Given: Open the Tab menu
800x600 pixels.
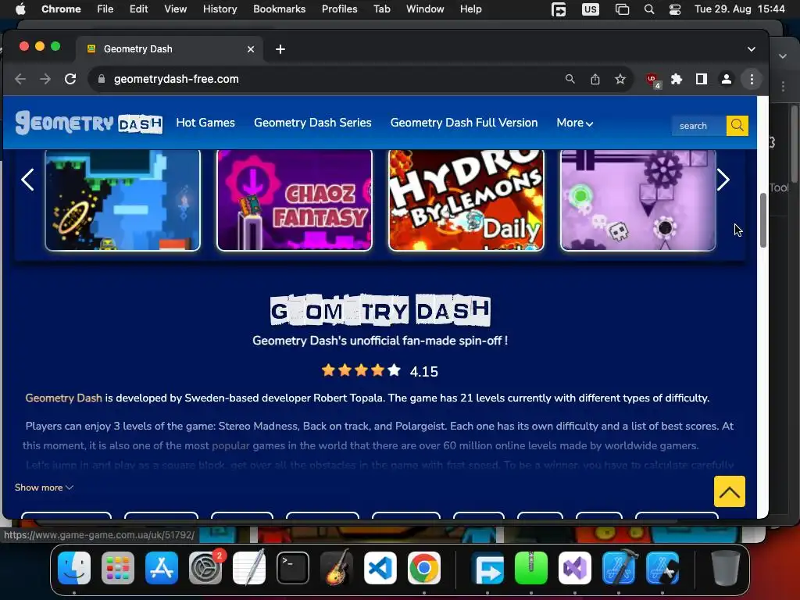Looking at the screenshot, I should point(381,9).
